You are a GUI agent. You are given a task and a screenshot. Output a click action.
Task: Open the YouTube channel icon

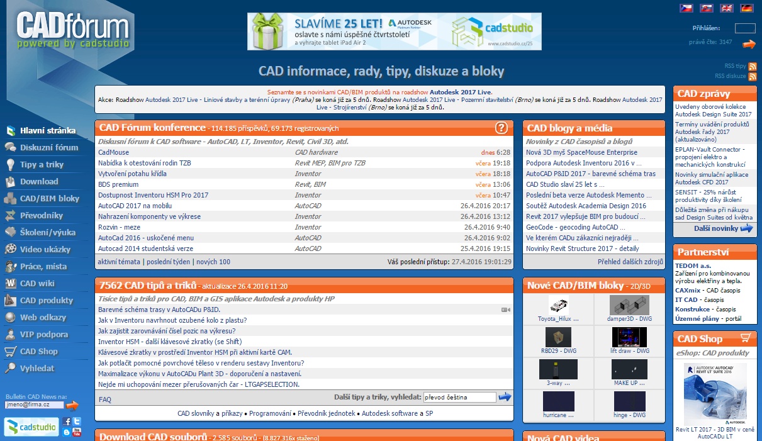76,432
